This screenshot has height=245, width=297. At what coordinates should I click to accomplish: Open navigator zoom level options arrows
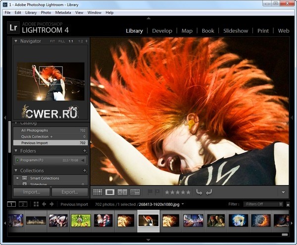(86, 41)
